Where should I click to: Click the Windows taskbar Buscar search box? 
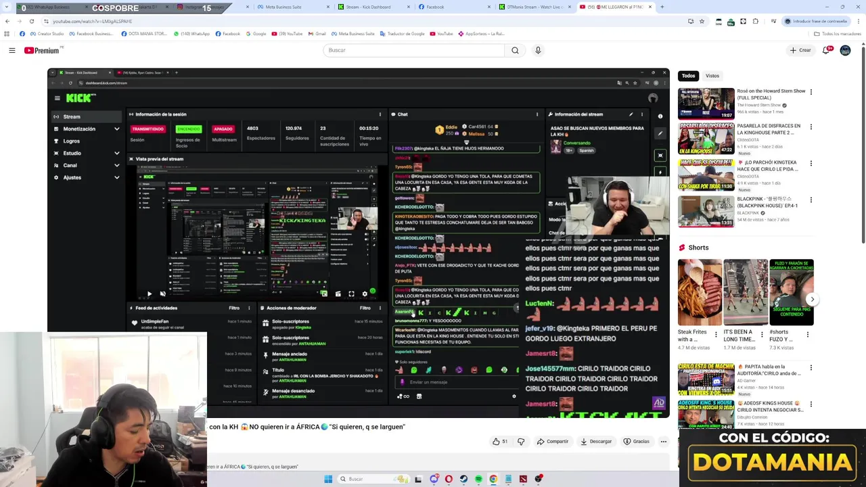(373, 479)
